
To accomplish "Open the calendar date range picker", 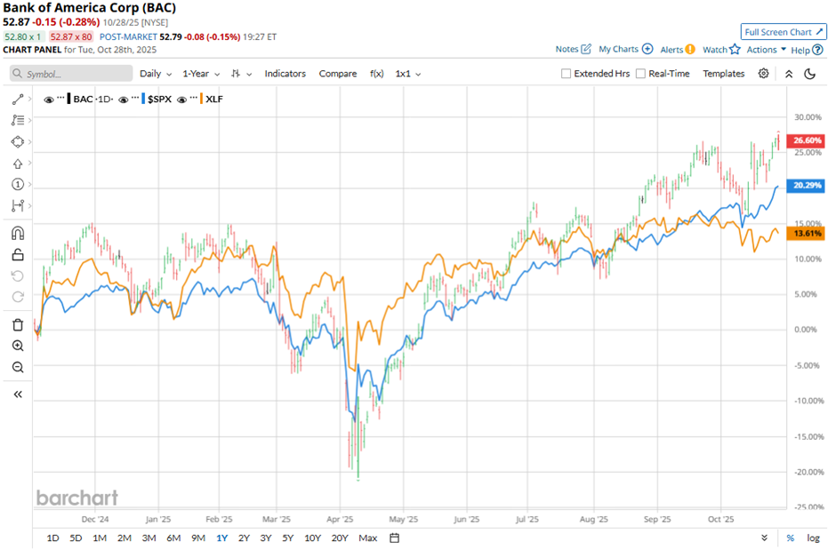I will click(x=394, y=538).
